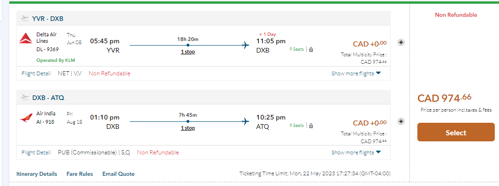
Task: Click baggage icon on the YVR-DXB flight
Action: tap(311, 50)
